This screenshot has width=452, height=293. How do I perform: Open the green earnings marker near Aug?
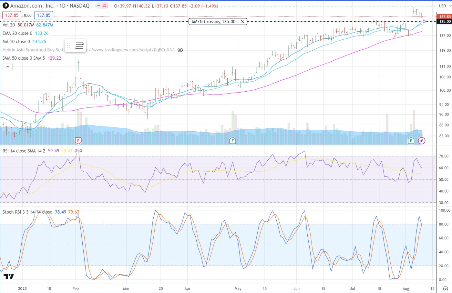coord(411,140)
